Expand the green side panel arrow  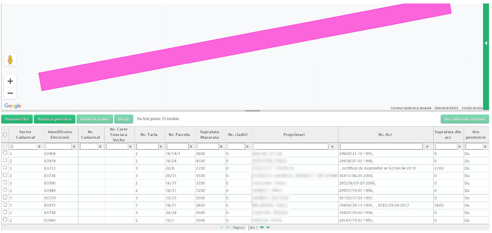(x=486, y=43)
